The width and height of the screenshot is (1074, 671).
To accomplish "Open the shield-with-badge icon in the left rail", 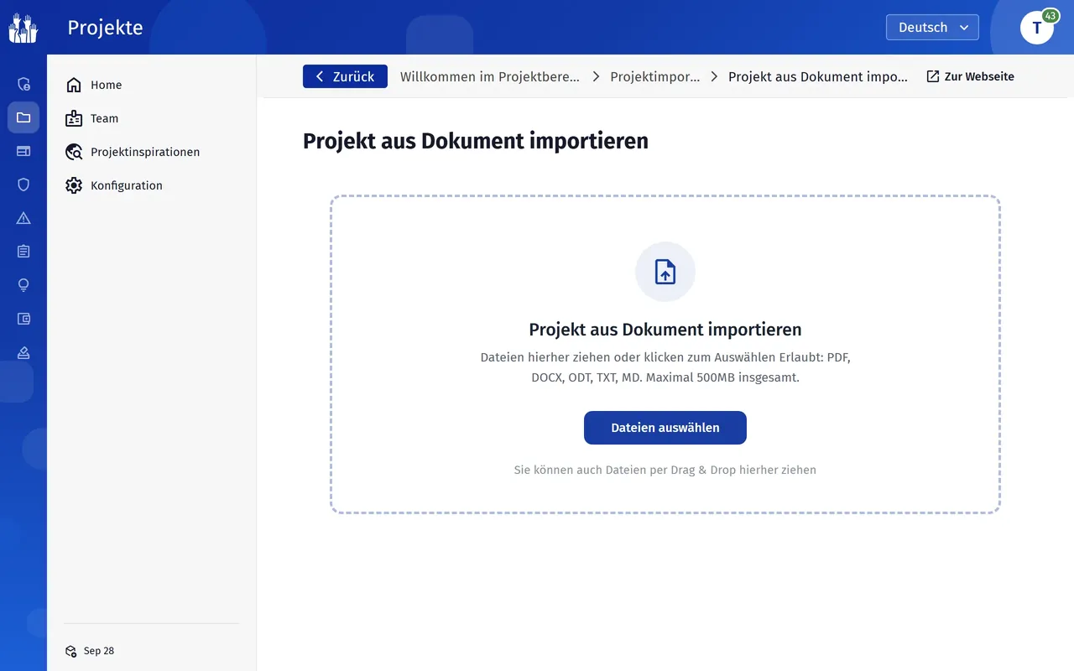I will pyautogui.click(x=23, y=84).
